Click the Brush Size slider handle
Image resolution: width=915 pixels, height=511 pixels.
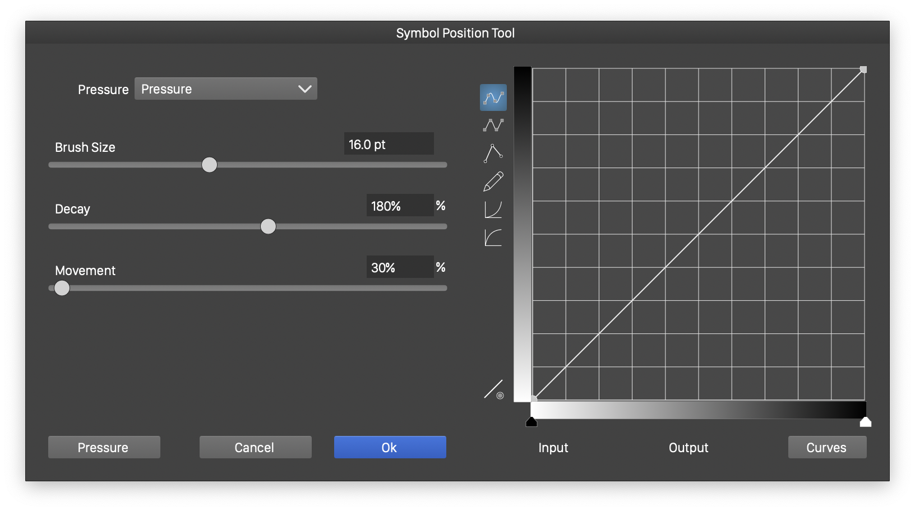click(209, 165)
